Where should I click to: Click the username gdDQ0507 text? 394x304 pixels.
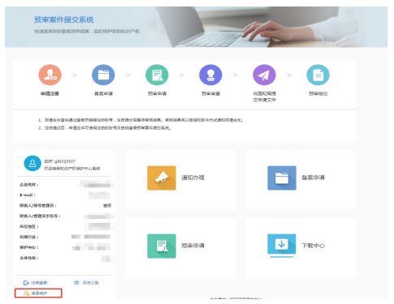click(65, 161)
